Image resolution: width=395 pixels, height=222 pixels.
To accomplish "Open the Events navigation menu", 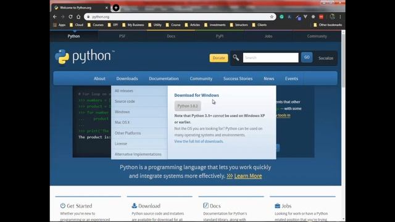I will (x=291, y=78).
